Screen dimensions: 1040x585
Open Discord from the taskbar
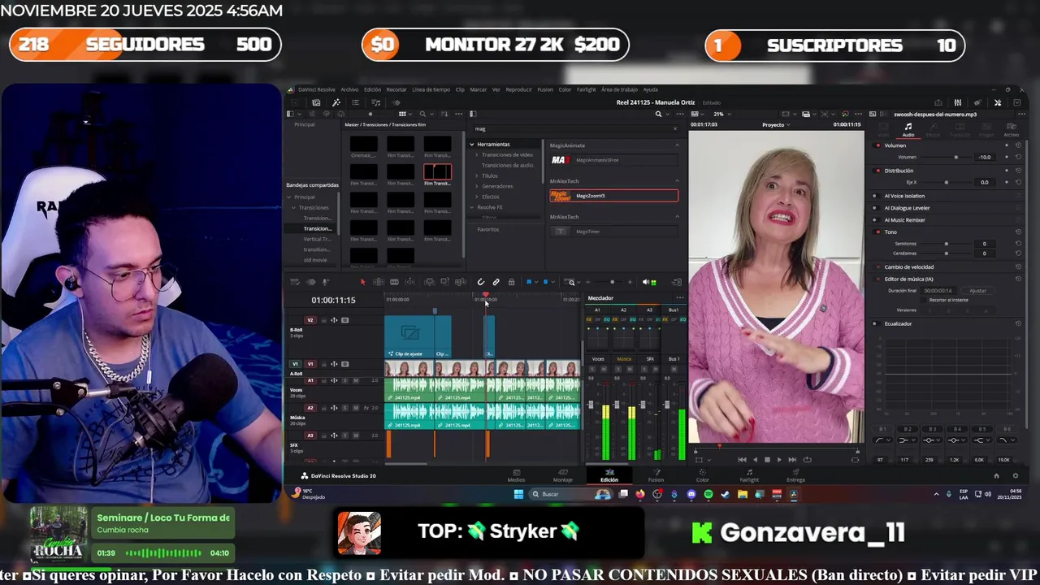[691, 494]
